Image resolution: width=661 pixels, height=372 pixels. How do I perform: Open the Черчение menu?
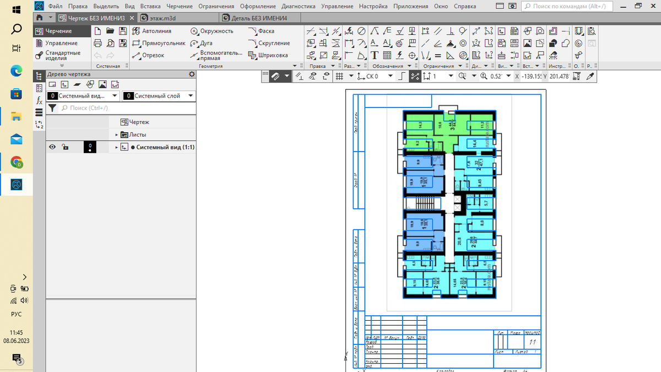[181, 6]
